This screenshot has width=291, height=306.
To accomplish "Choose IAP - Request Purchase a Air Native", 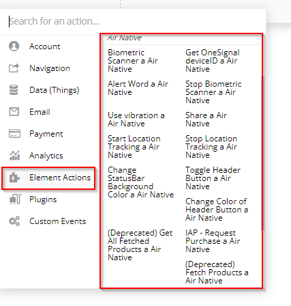I will click(x=213, y=241).
